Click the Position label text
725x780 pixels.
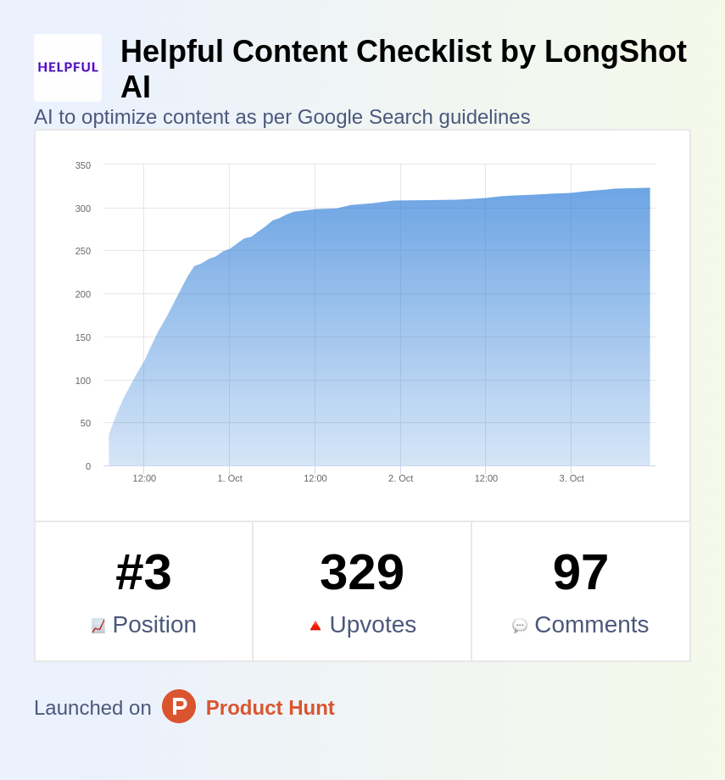[154, 625]
